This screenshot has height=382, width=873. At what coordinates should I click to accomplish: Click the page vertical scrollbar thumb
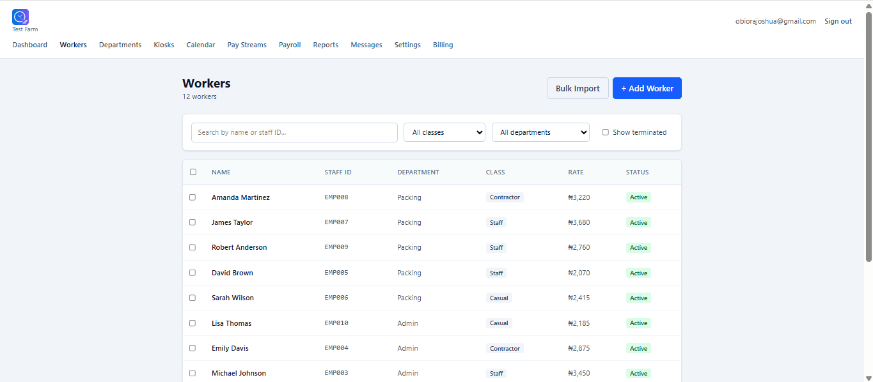point(869,137)
